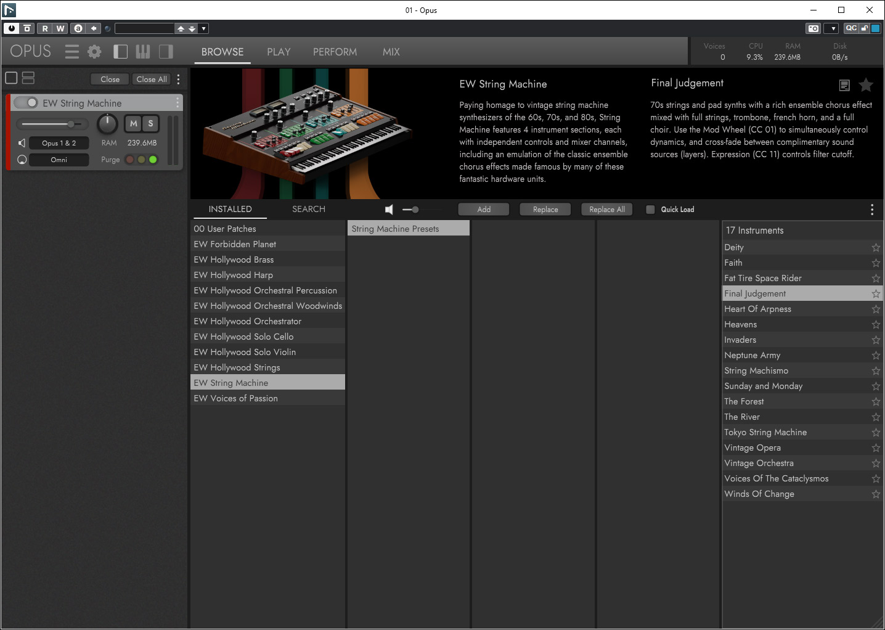Click the preview speaker icon in browser
This screenshot has height=630, width=885.
[389, 210]
